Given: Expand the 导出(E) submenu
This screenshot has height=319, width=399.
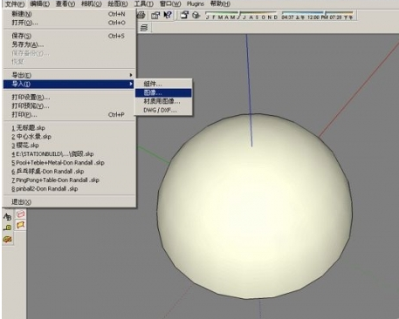Looking at the screenshot, I should coord(69,75).
